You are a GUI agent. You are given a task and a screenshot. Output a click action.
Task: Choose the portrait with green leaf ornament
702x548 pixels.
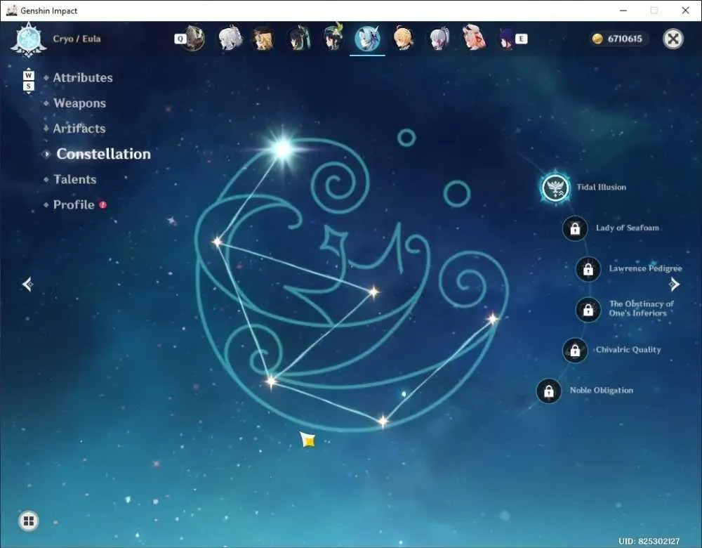coord(333,38)
